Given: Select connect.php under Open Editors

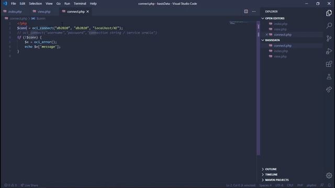Looking at the screenshot, I should coord(283,34).
